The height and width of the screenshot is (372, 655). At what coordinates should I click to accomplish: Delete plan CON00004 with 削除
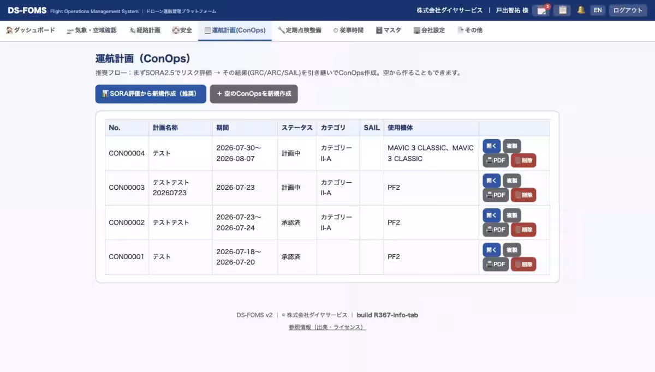tap(523, 160)
